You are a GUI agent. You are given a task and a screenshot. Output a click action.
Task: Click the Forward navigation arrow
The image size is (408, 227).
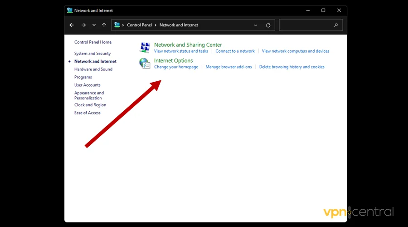click(x=83, y=25)
